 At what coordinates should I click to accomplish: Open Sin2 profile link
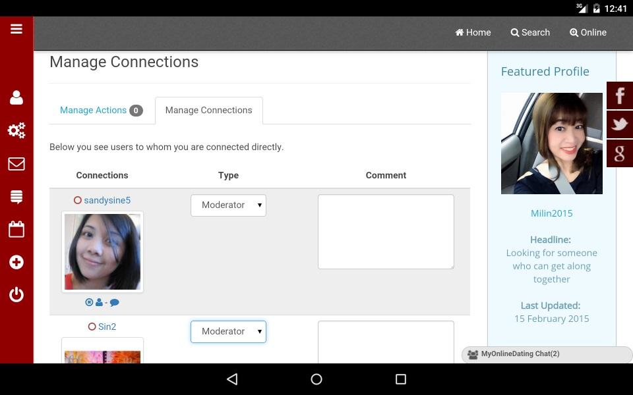(x=107, y=327)
